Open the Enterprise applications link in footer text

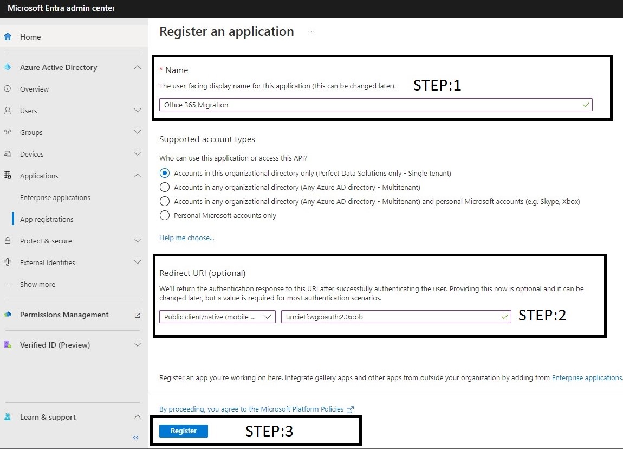pyautogui.click(x=587, y=378)
